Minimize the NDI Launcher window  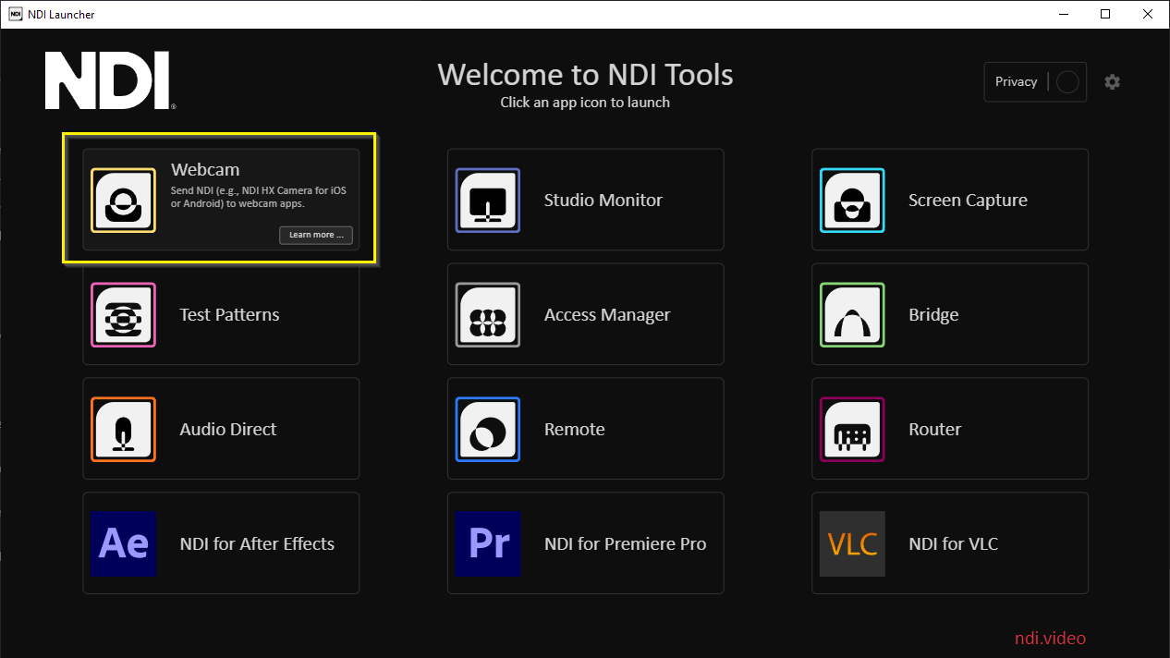1063,14
